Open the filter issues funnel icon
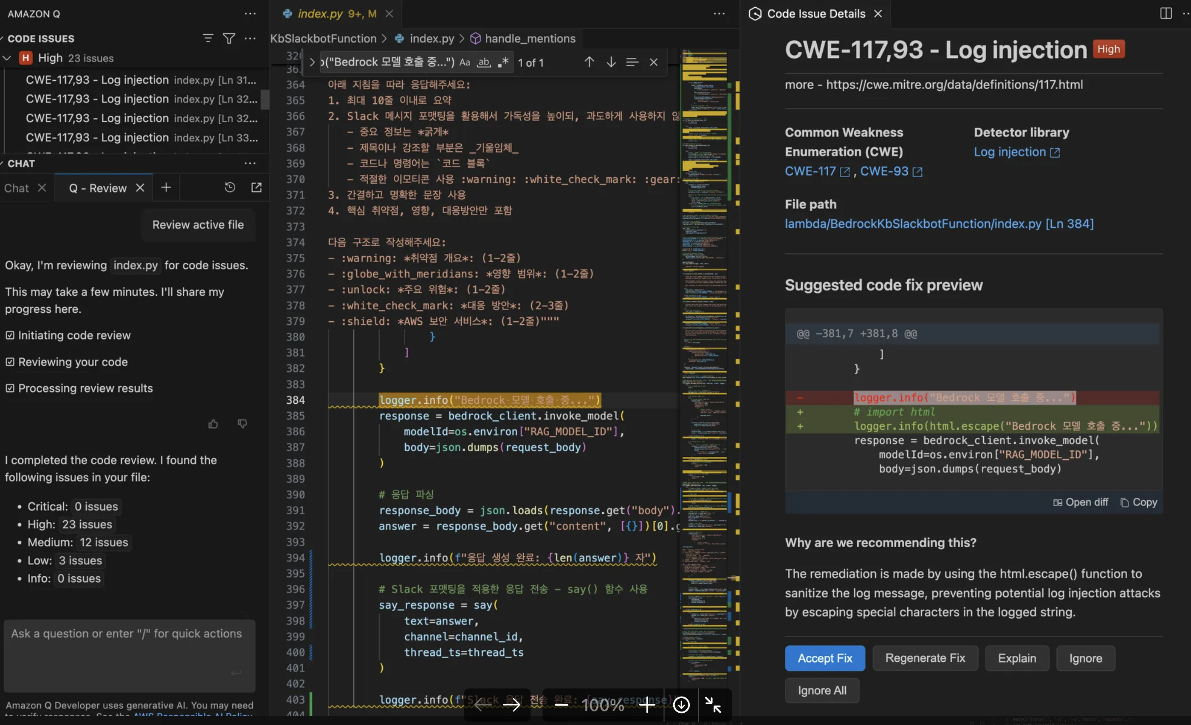This screenshot has height=725, width=1191. coord(229,38)
